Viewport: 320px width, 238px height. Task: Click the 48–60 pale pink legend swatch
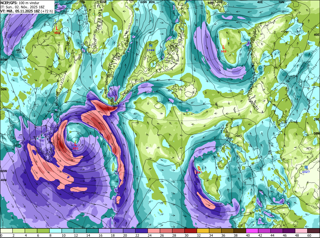click(301, 231)
